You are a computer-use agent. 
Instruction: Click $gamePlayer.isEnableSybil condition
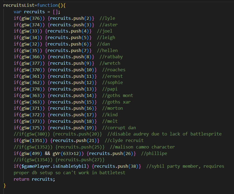point(54,166)
